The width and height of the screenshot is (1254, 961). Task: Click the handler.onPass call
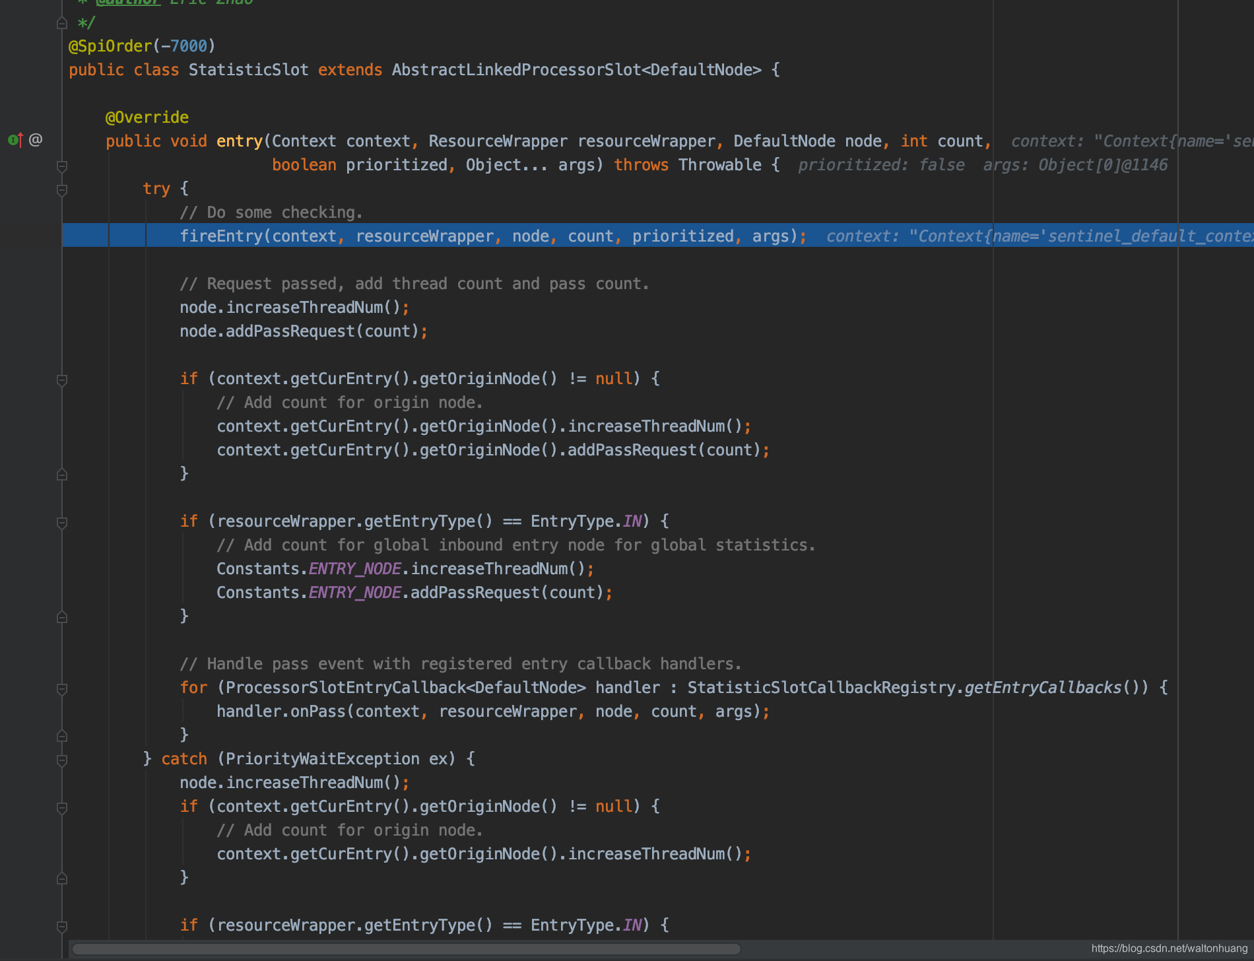coord(493,712)
